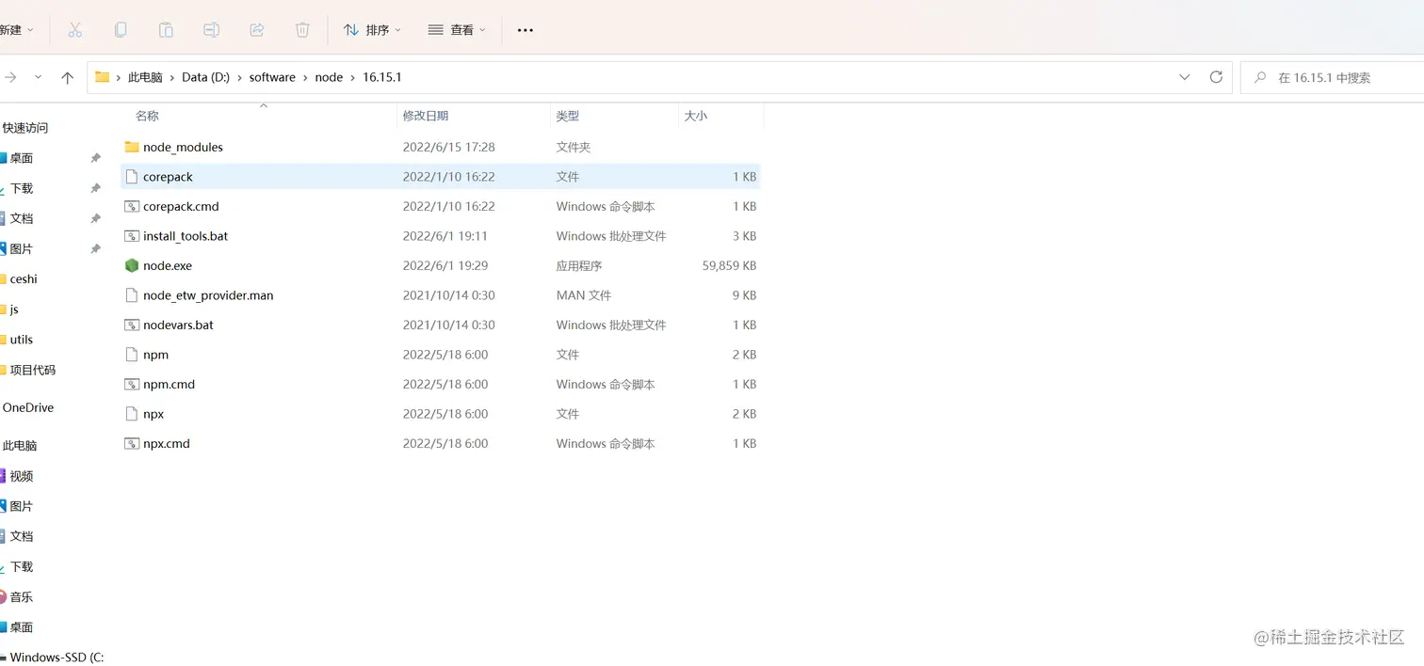Click the forward navigation arrow
Viewport: 1424px width, 666px height.
[10, 78]
